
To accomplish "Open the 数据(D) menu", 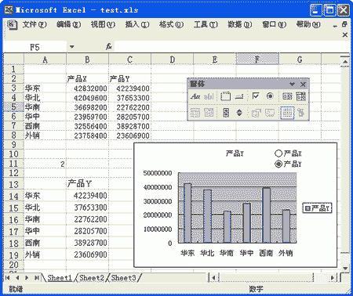I will 240,24.
